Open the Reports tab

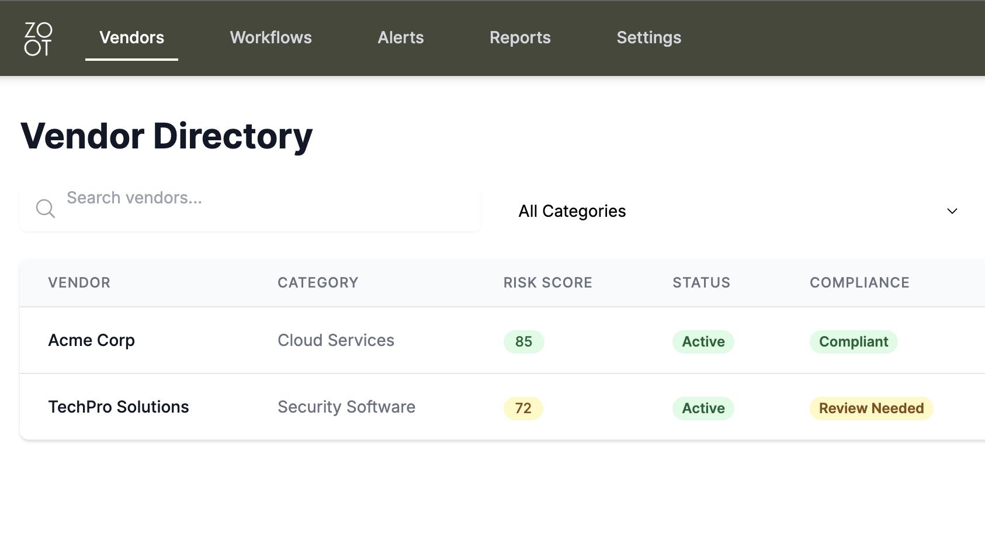pyautogui.click(x=520, y=37)
